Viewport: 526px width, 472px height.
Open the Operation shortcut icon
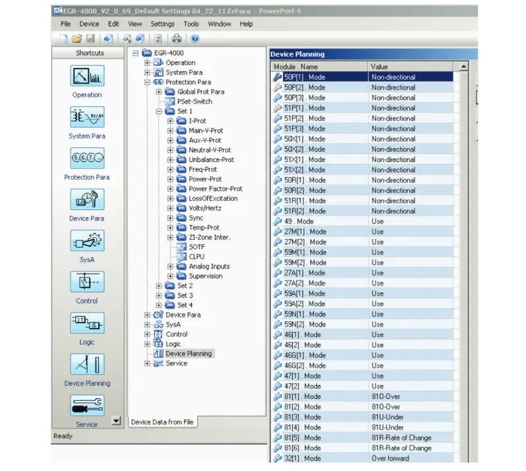coord(87,76)
